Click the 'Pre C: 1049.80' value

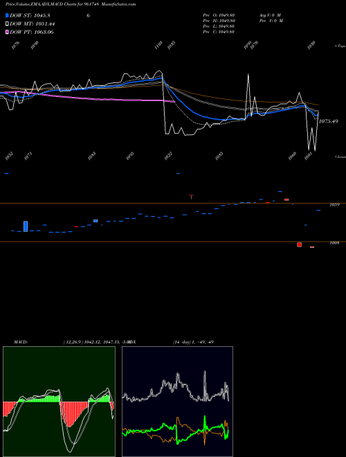pyautogui.click(x=219, y=32)
